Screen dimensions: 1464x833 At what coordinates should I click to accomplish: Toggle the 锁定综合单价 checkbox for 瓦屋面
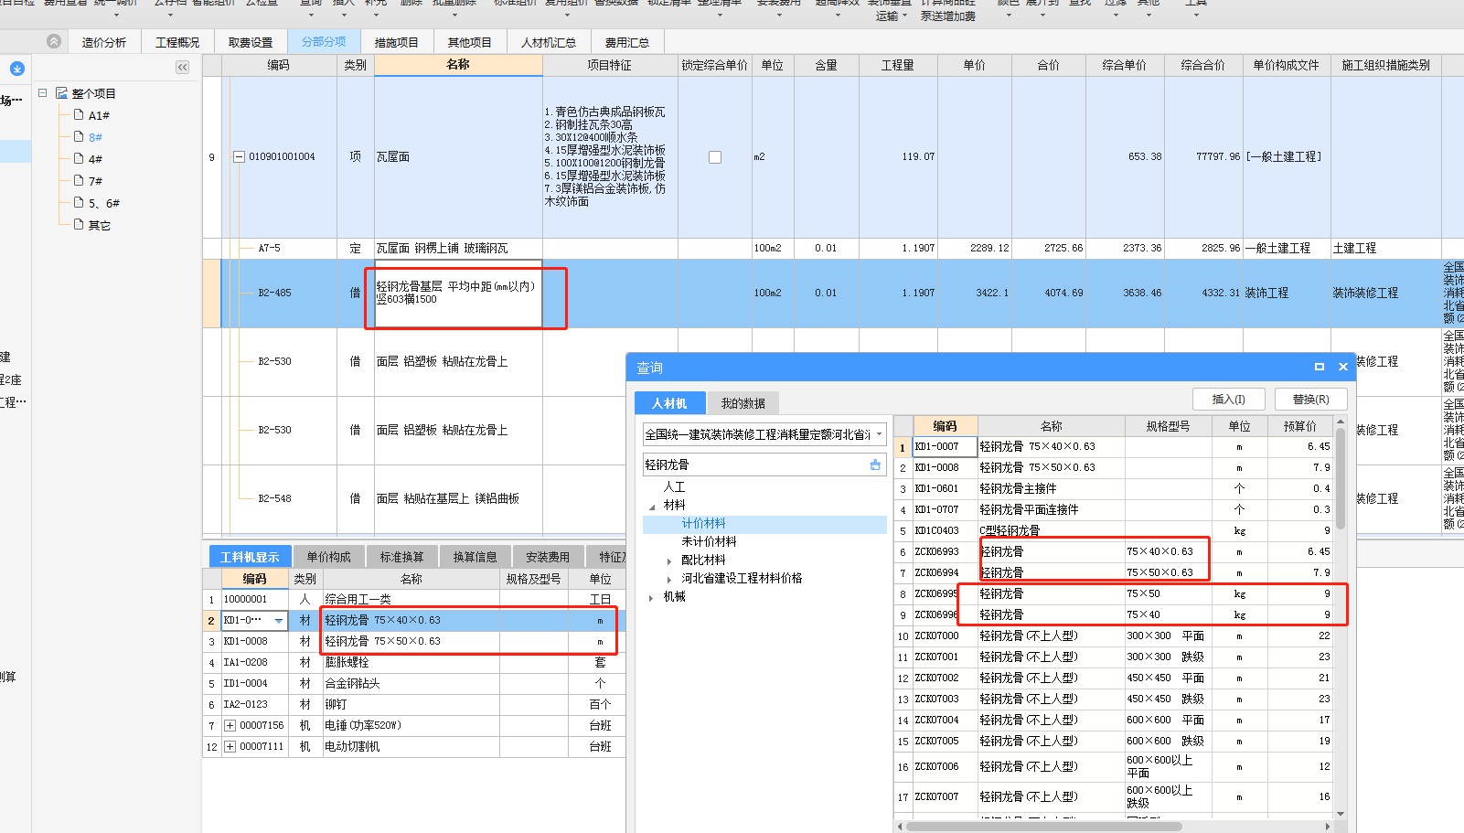coord(715,157)
